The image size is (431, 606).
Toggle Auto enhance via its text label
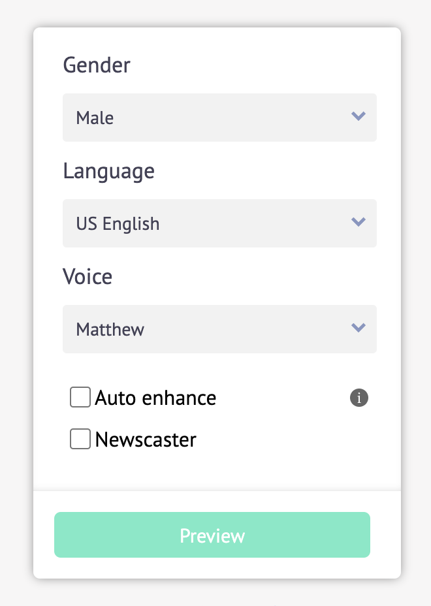(x=155, y=398)
